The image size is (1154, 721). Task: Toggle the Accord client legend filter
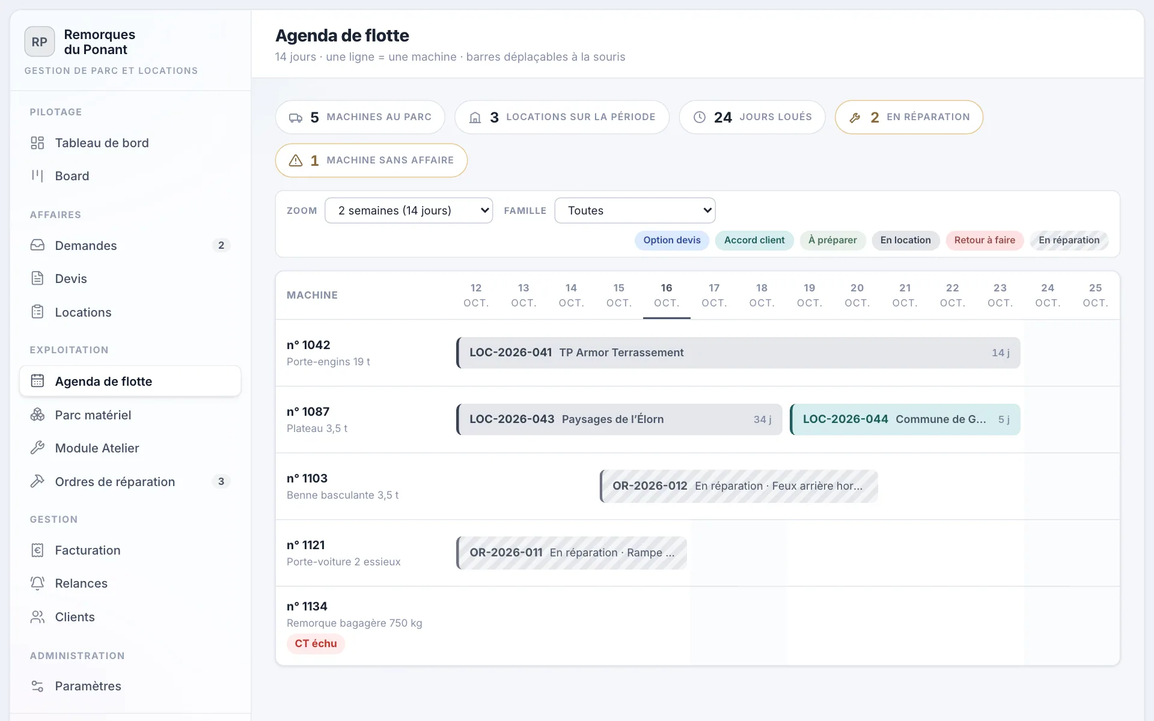coord(754,240)
